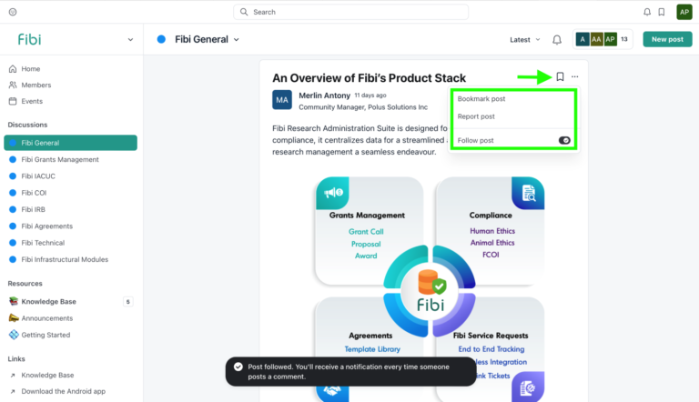The height and width of the screenshot is (402, 699).
Task: Go to Home in sidebar
Action: [x=31, y=68]
